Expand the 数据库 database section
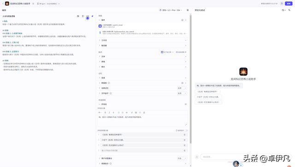 pos(100,83)
